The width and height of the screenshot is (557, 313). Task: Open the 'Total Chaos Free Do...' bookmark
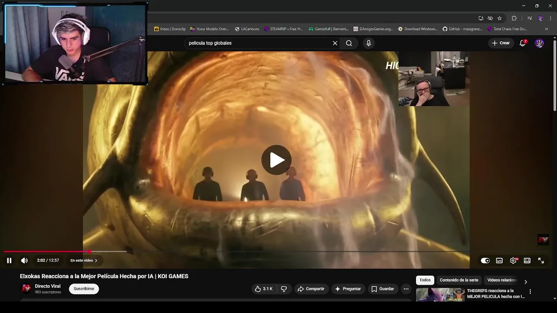507,29
